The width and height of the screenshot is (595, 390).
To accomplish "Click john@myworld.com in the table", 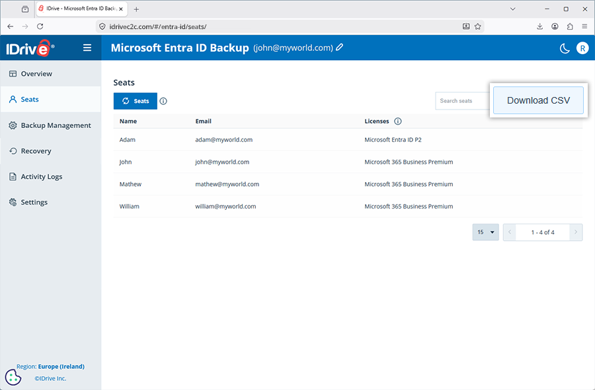I will [x=222, y=162].
